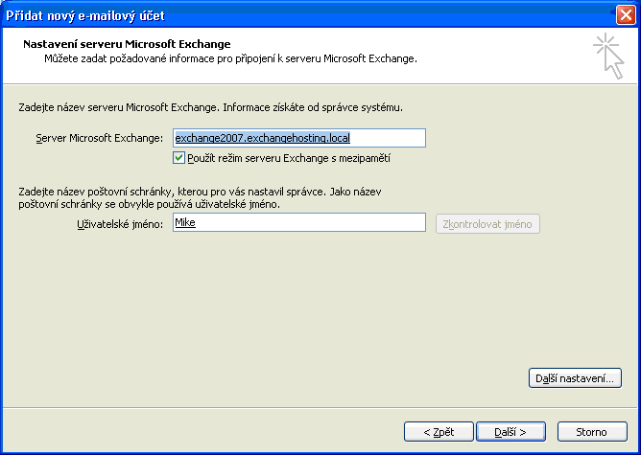Click the instruction 'Zadejte název poštovní schránky'
This screenshot has height=455, width=641.
(x=97, y=192)
